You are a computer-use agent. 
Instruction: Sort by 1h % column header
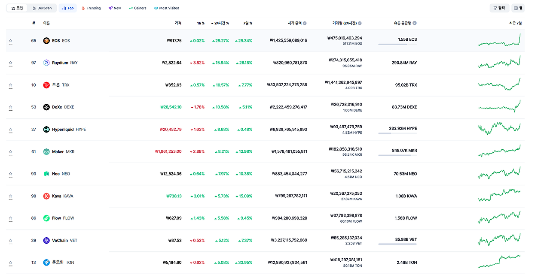201,23
